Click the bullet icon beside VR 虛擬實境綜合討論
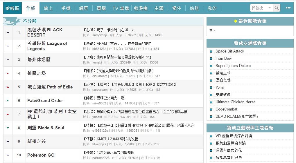Viewport: 296px width, 163px height. [x=211, y=136]
